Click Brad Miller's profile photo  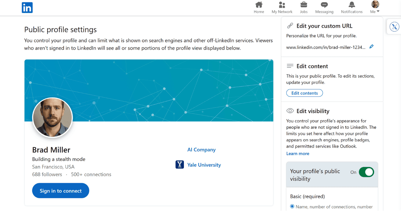click(x=52, y=117)
